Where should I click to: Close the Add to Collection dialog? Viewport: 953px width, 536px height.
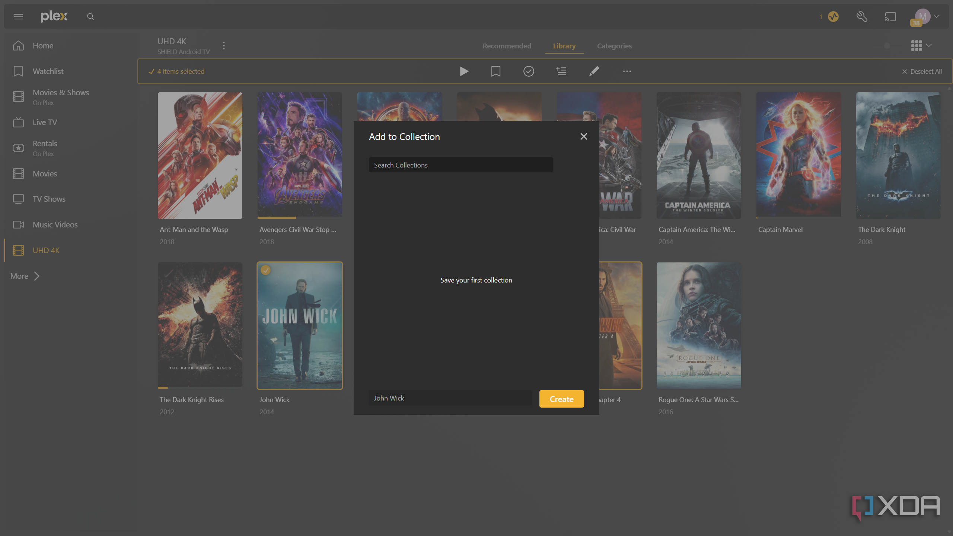(584, 137)
